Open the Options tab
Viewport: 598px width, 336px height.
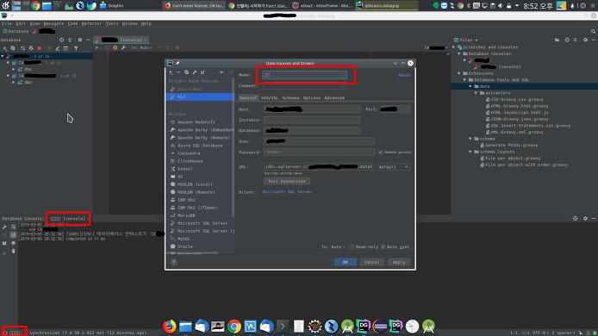pos(312,98)
